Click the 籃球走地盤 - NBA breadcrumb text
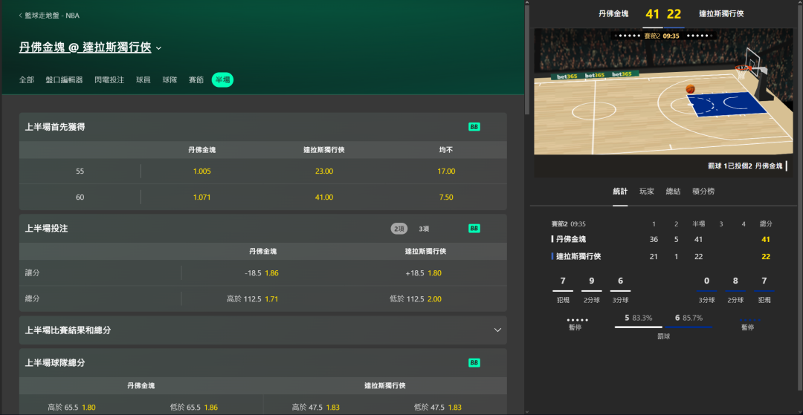 pyautogui.click(x=52, y=16)
